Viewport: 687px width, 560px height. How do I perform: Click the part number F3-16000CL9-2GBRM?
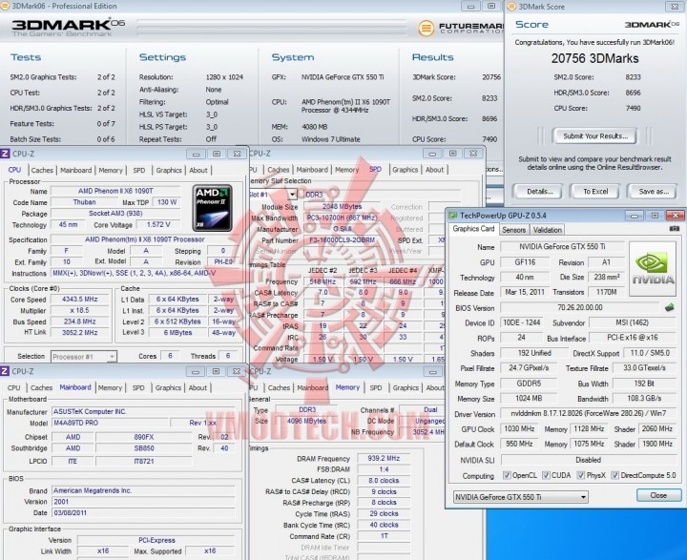pos(343,240)
